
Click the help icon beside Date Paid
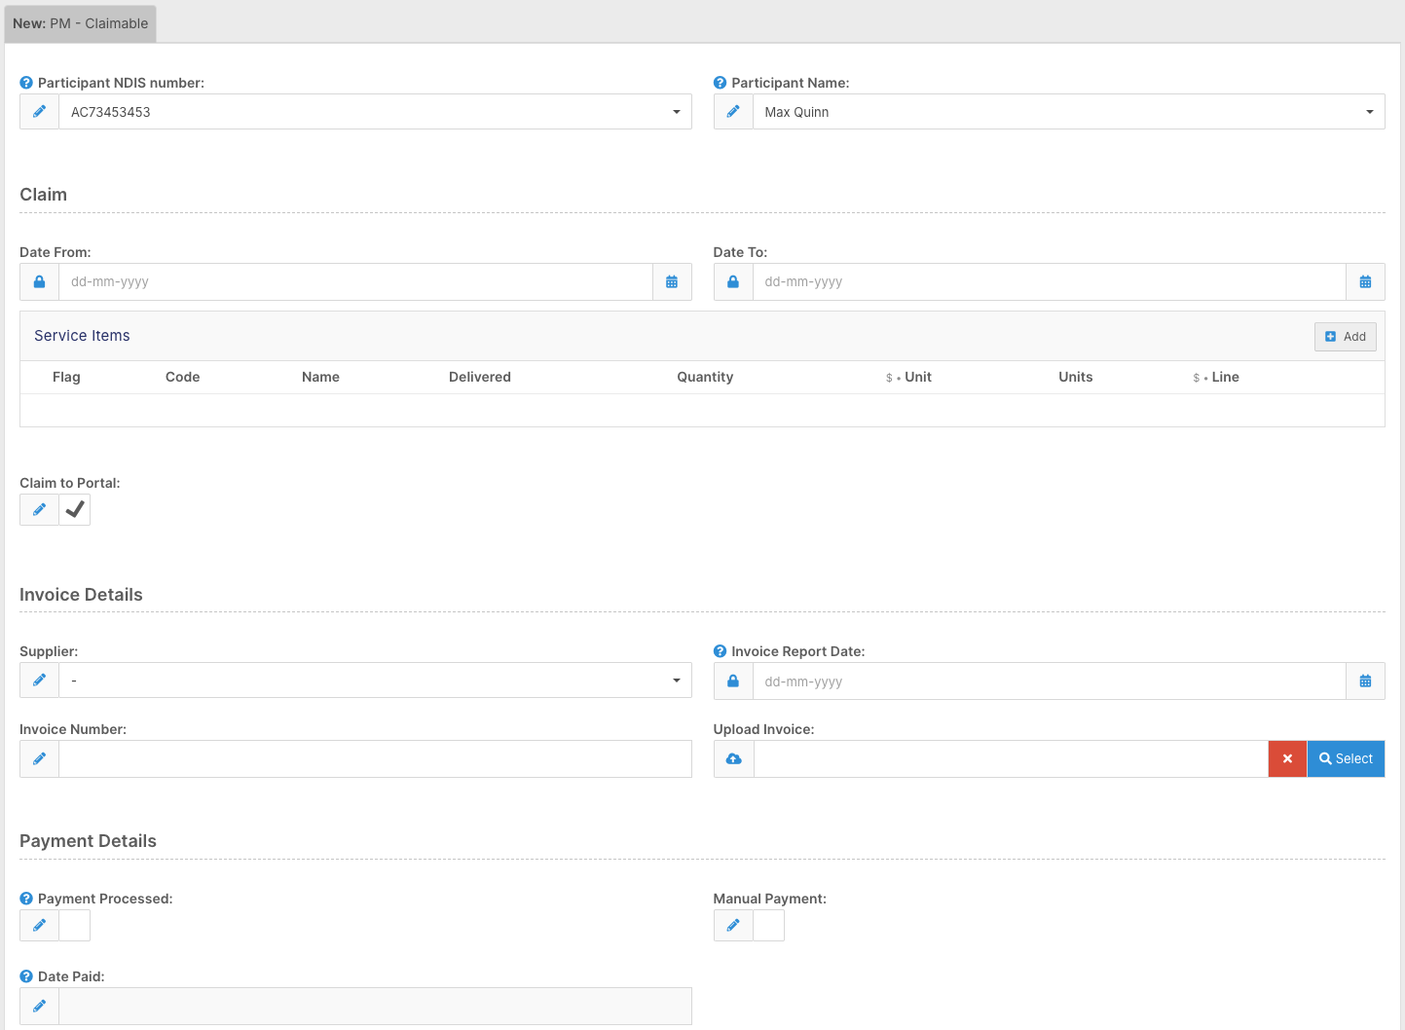point(26,976)
